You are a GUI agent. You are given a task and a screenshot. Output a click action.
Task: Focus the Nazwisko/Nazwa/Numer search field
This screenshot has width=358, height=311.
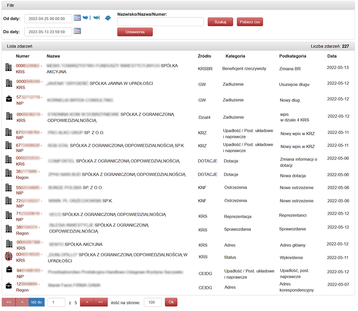pos(161,22)
